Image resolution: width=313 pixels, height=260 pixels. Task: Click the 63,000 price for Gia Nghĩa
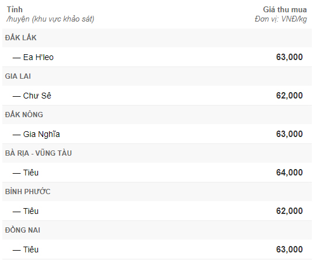(289, 134)
